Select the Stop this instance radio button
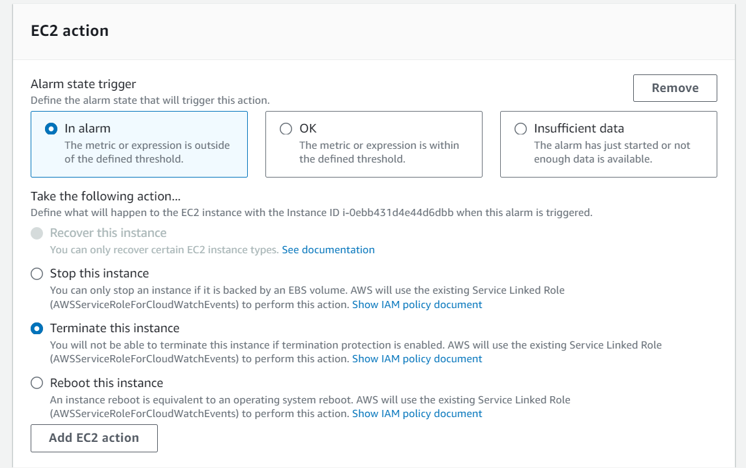The image size is (746, 468). [37, 273]
